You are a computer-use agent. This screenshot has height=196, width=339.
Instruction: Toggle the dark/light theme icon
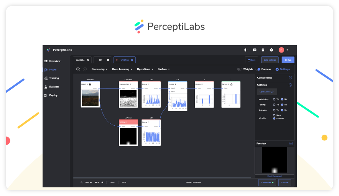246,50
